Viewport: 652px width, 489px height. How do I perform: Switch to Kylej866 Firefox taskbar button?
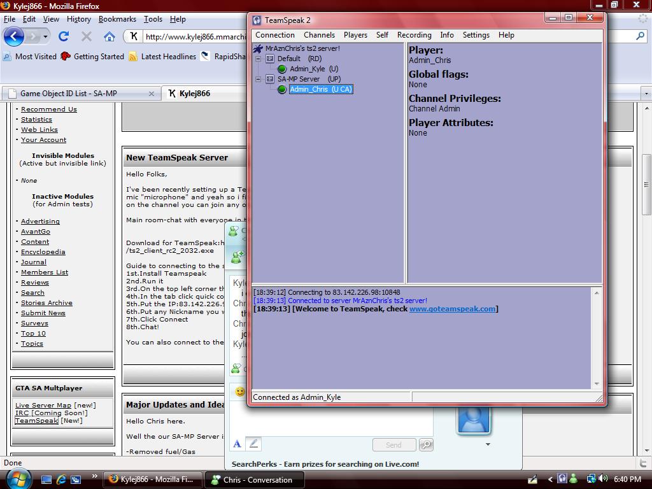point(153,479)
